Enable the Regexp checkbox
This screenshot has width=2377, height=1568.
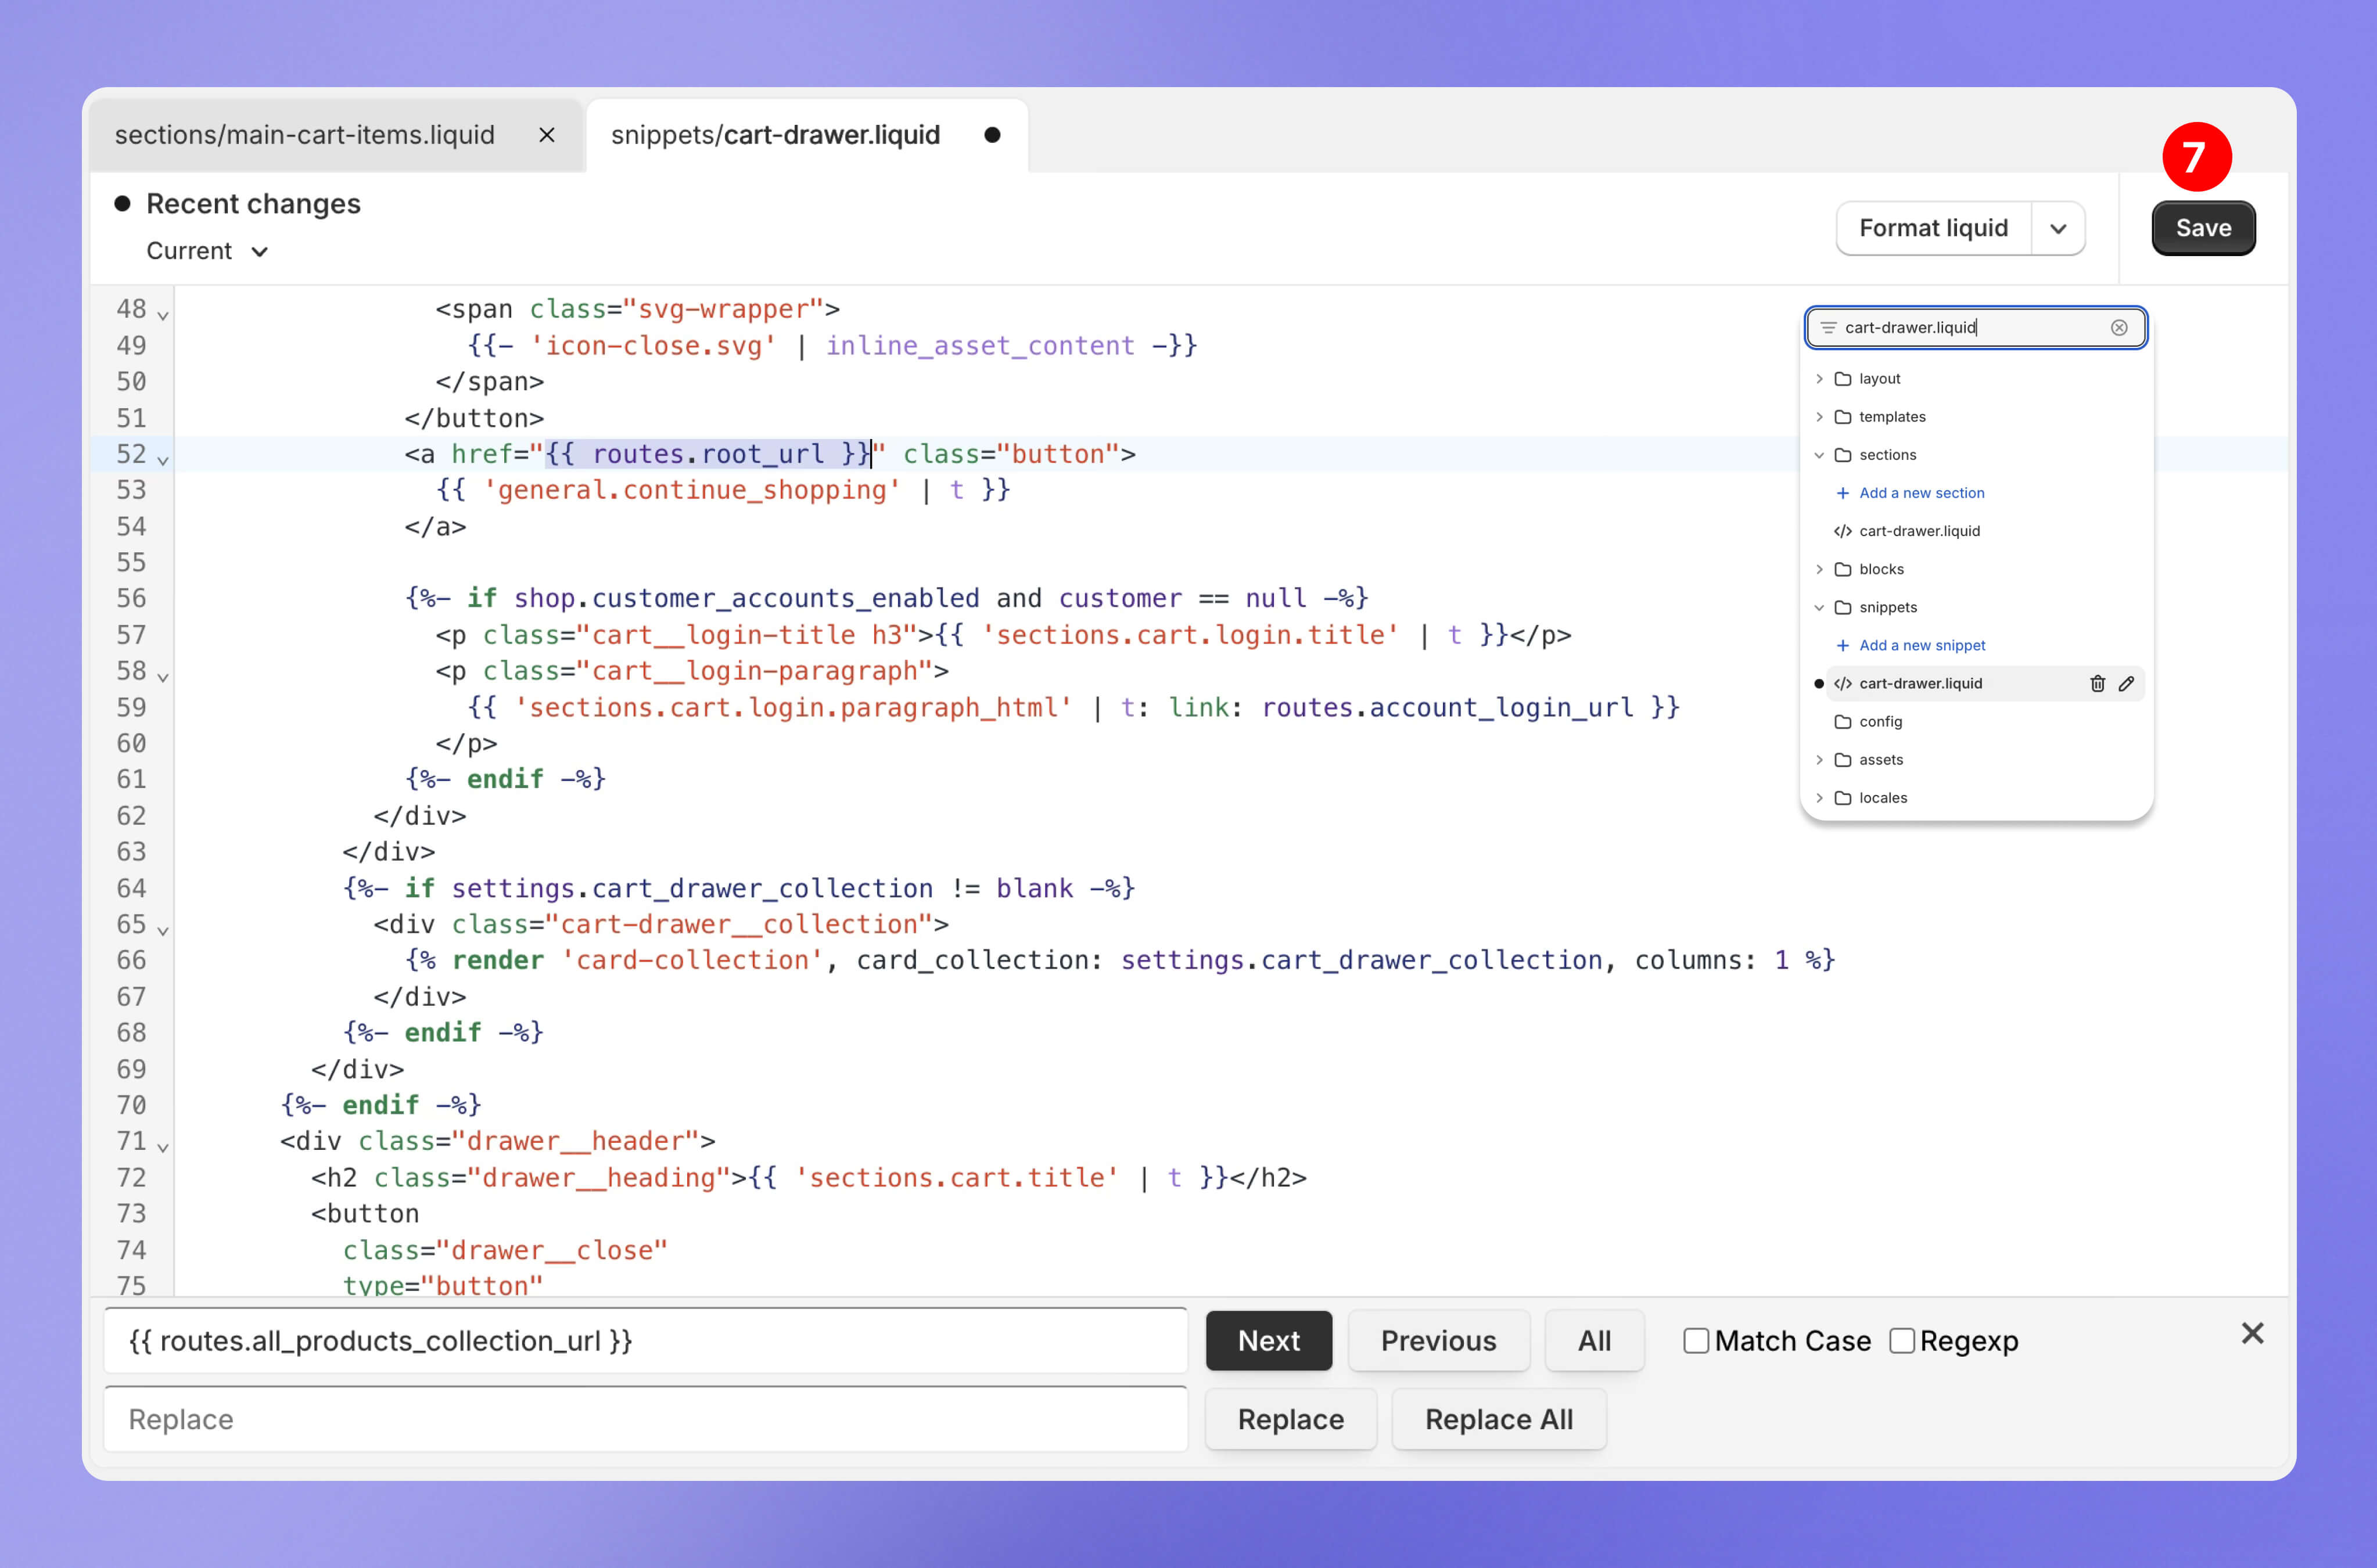(1901, 1340)
